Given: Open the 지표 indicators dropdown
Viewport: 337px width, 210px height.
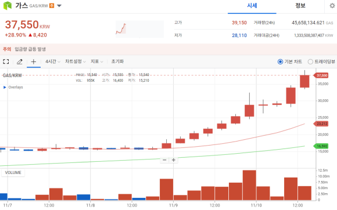Looking at the screenshot, I should pos(96,61).
